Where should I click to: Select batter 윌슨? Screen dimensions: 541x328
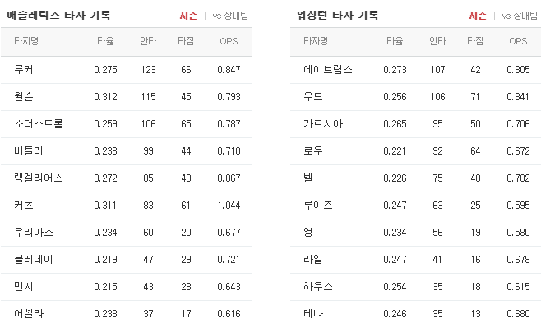coord(24,96)
